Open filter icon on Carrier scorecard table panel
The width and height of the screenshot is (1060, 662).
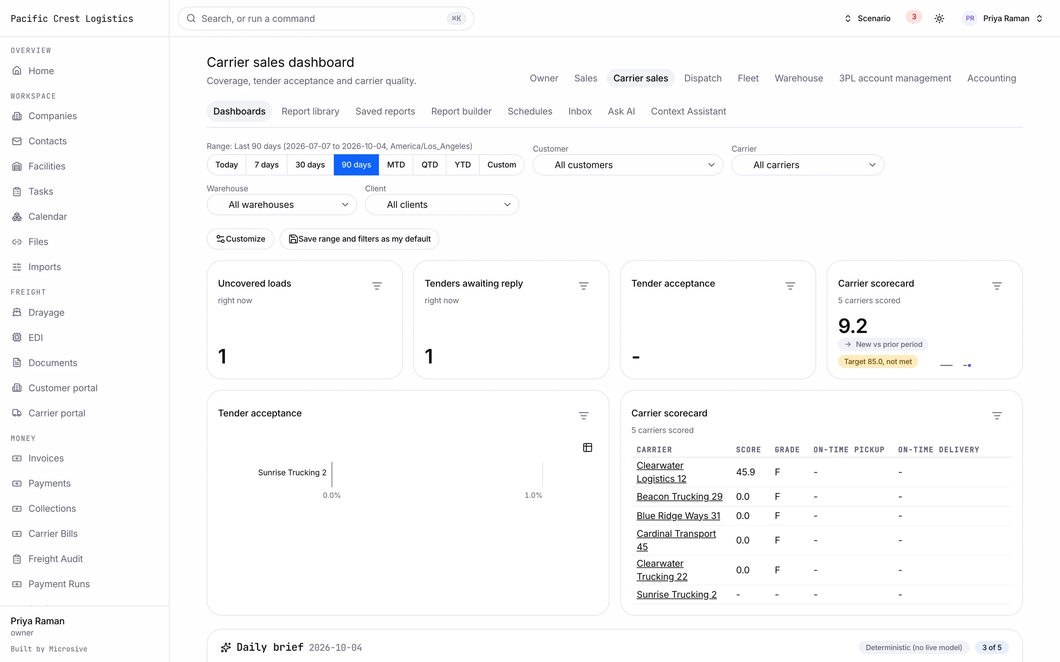997,415
